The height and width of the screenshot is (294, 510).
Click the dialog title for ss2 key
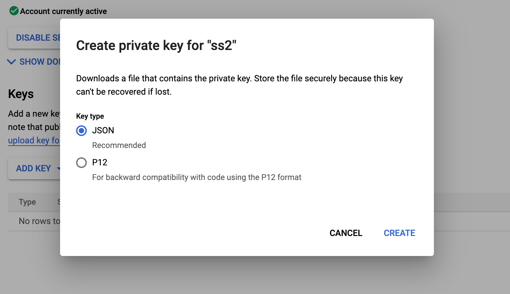(157, 46)
